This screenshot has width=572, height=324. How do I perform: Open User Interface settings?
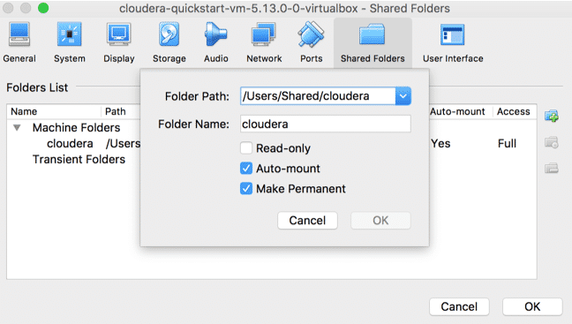tap(453, 42)
